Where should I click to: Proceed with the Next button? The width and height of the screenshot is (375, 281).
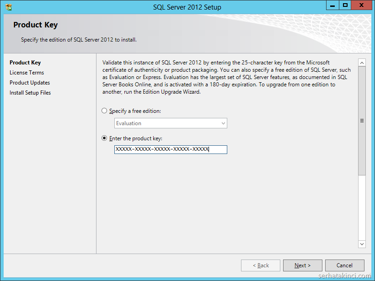coord(302,265)
